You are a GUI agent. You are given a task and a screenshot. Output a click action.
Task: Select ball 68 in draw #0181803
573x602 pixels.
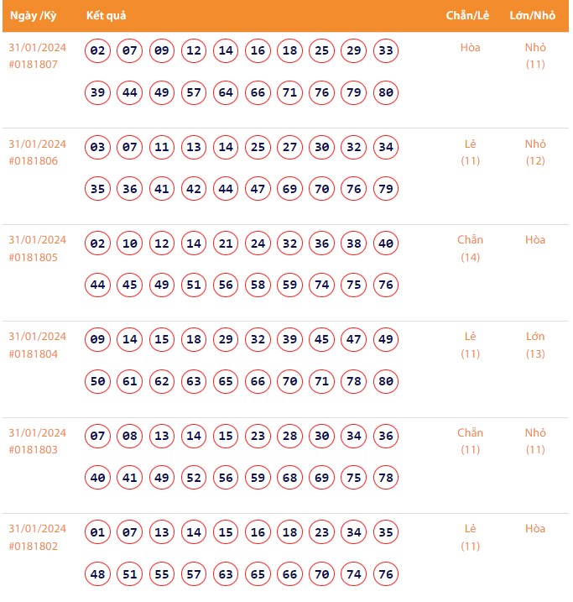(289, 478)
